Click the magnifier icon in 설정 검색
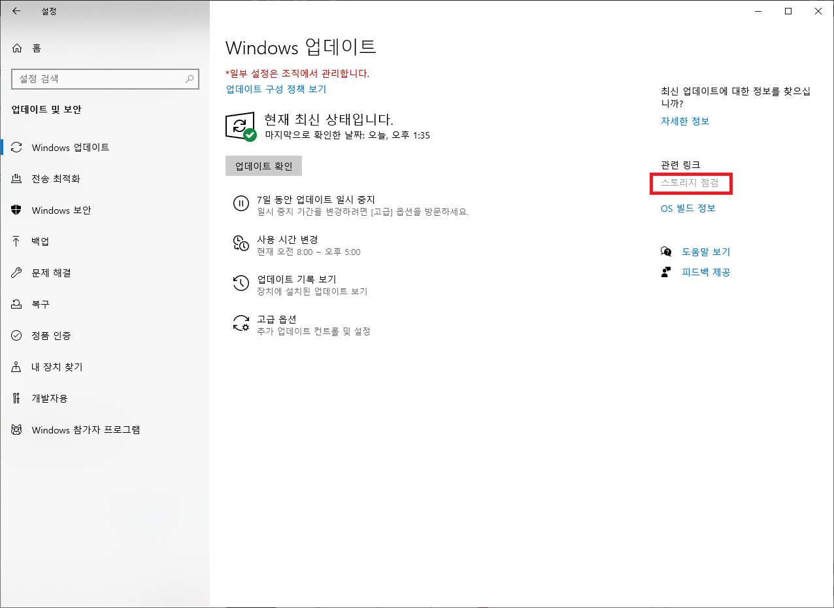The height and width of the screenshot is (608, 834). [x=190, y=79]
